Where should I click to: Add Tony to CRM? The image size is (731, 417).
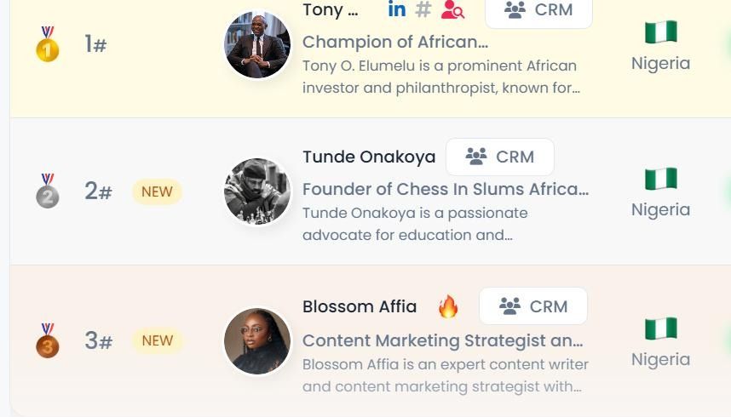(x=538, y=11)
